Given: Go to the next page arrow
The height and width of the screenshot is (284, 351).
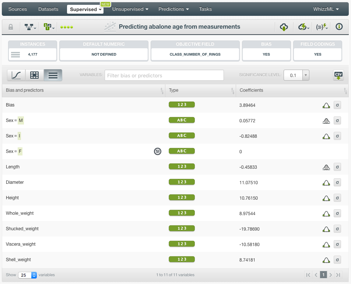Looking at the screenshot, I should click(x=331, y=275).
